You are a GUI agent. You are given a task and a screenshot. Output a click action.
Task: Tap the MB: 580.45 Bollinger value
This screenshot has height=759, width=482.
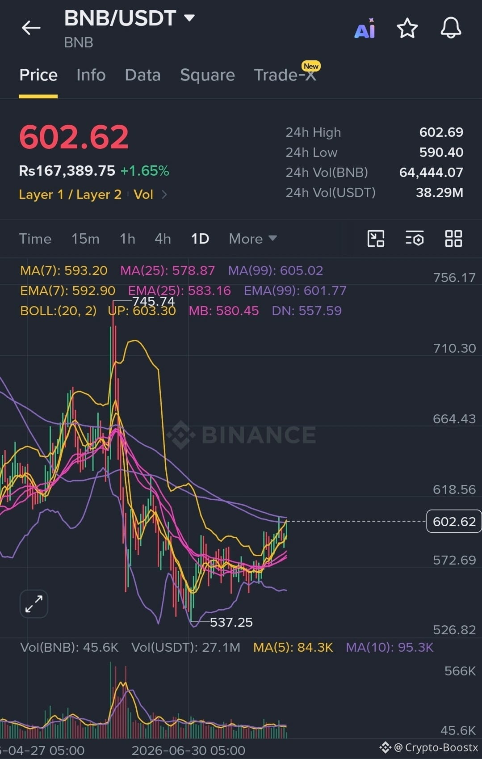pyautogui.click(x=224, y=311)
